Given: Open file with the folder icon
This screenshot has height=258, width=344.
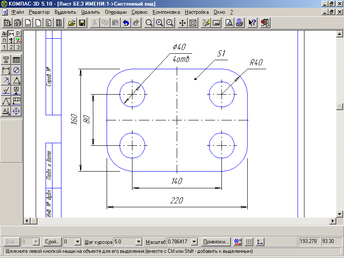Looking at the screenshot, I should coord(71,23).
